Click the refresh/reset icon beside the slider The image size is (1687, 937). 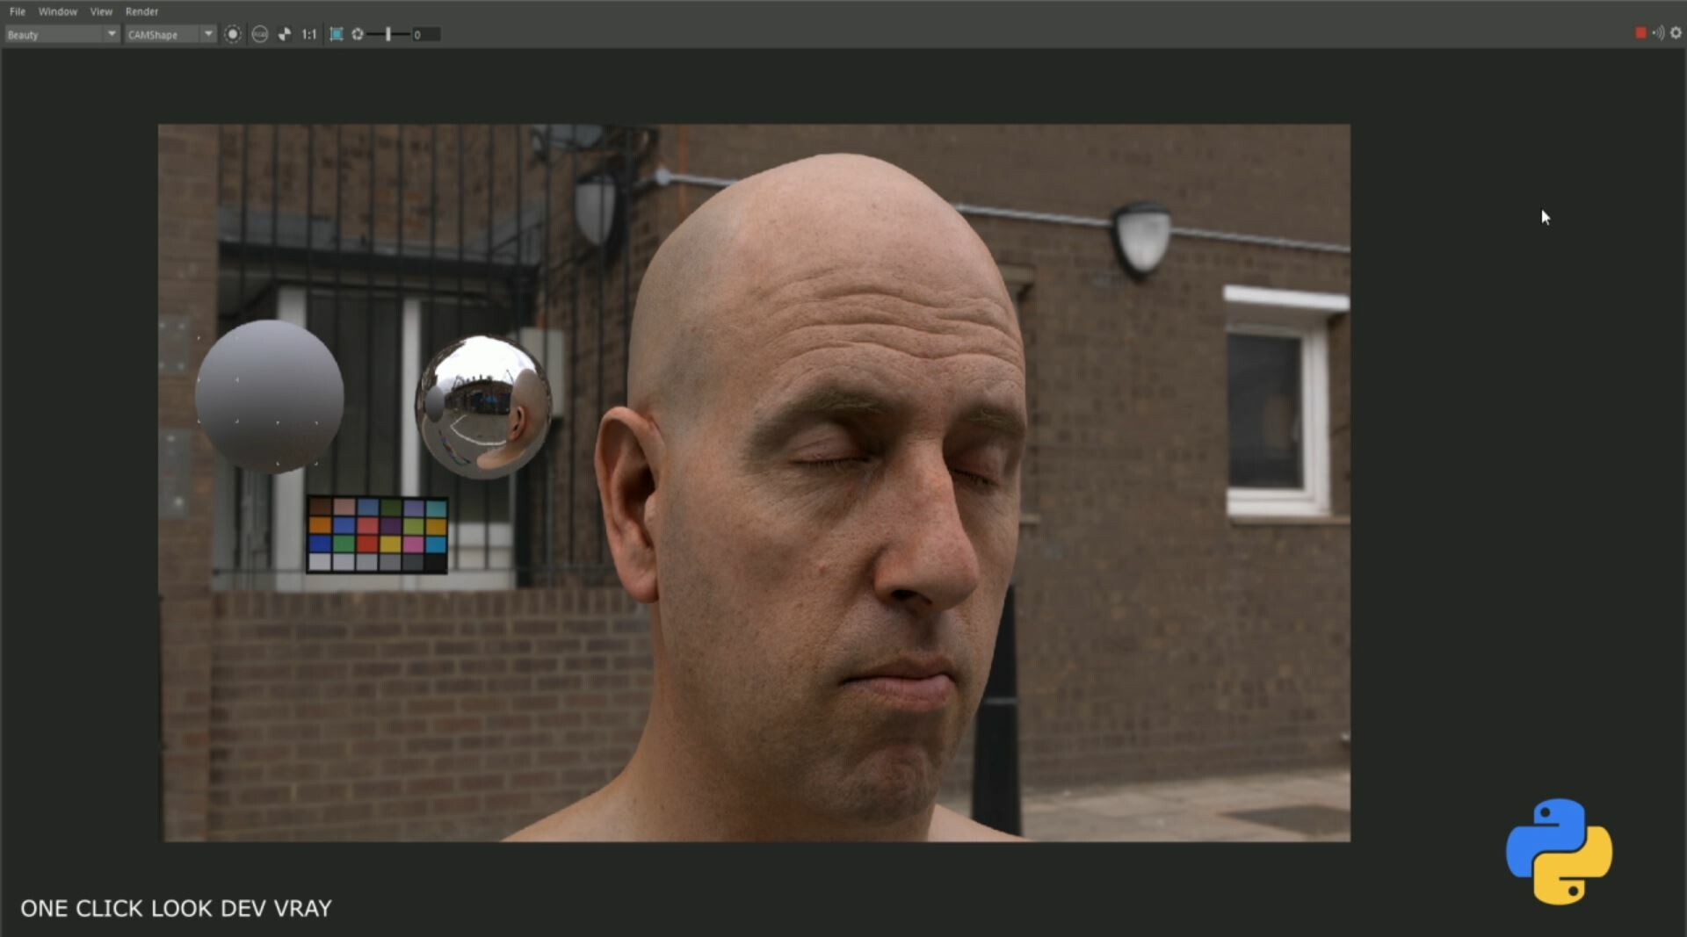358,34
